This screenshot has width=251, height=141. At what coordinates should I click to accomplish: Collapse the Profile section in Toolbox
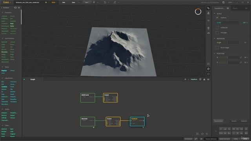tap(3, 109)
